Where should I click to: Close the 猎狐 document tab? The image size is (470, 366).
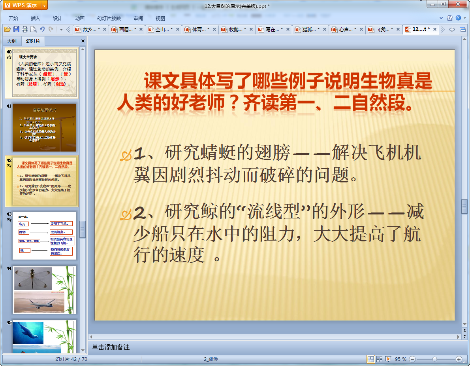click(324, 29)
